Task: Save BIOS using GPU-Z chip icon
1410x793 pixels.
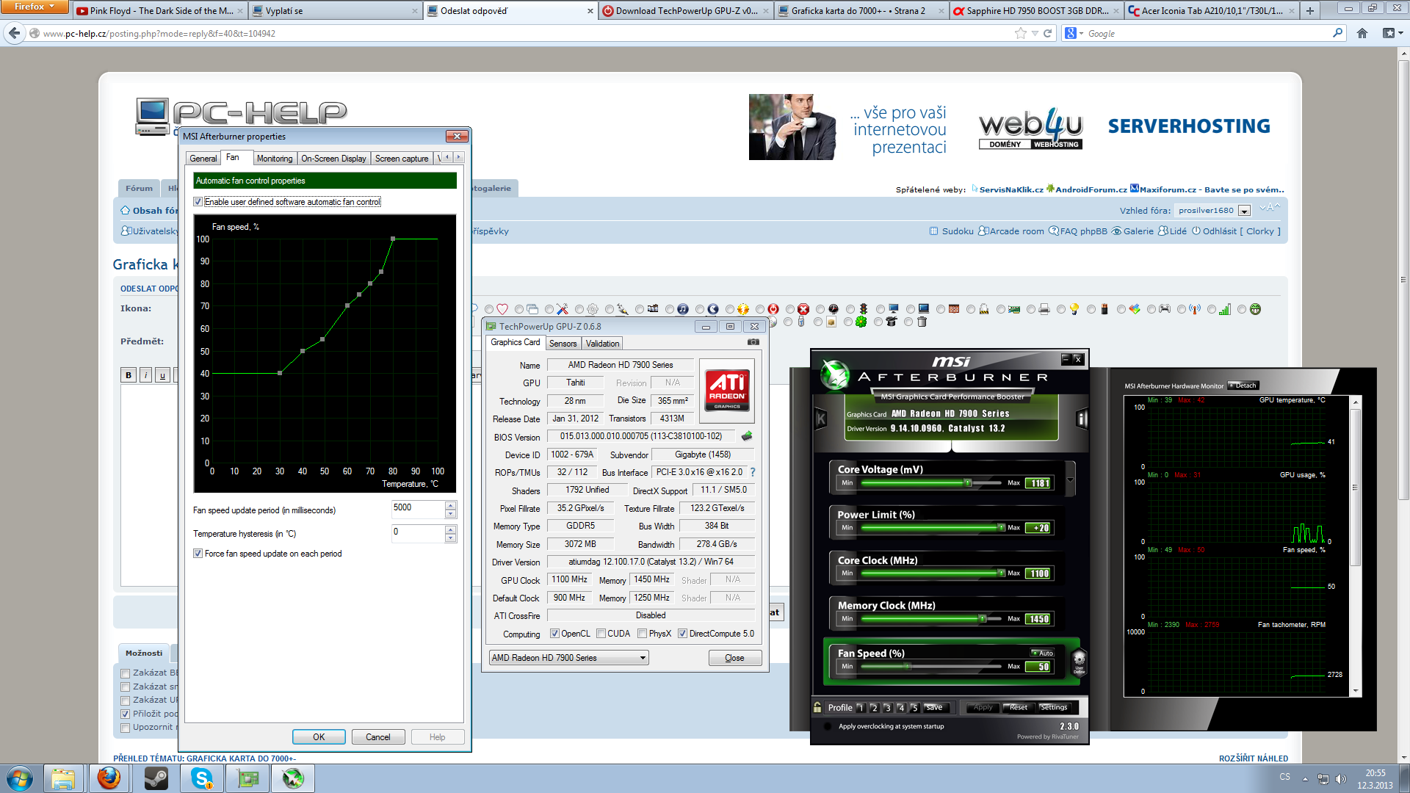Action: coord(747,436)
